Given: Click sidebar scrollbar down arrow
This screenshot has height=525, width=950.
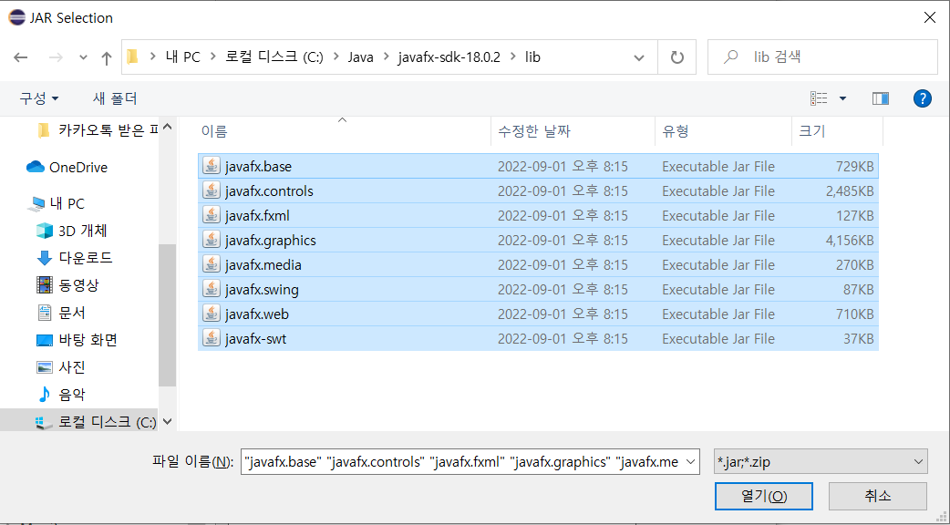Looking at the screenshot, I should click(x=167, y=422).
